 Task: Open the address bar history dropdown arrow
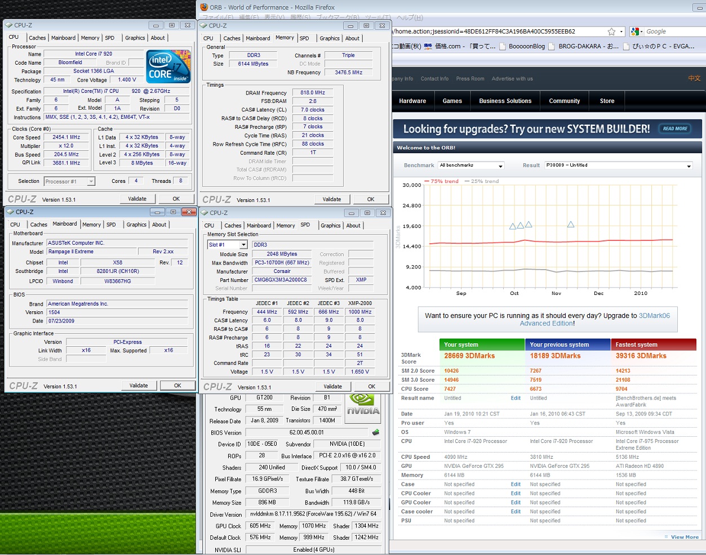[621, 32]
